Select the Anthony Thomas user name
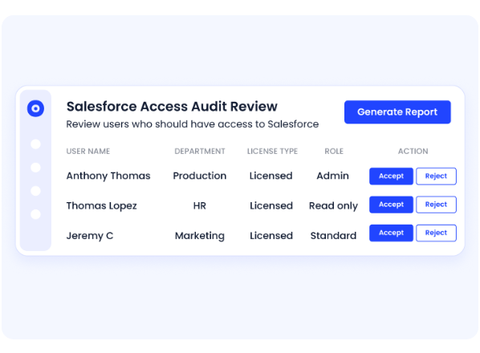The height and width of the screenshot is (353, 480). pyautogui.click(x=108, y=176)
